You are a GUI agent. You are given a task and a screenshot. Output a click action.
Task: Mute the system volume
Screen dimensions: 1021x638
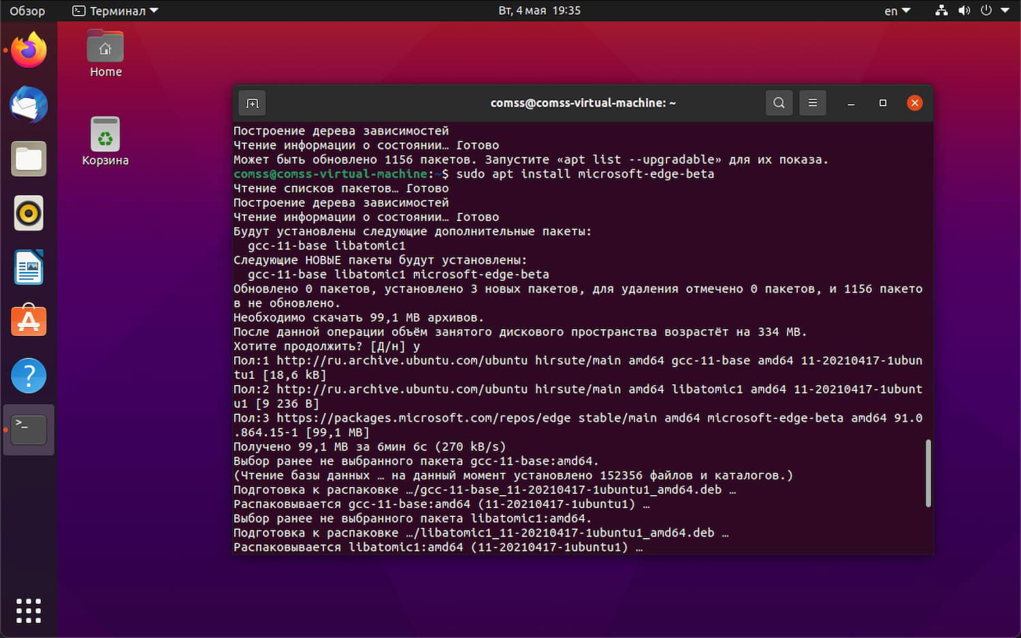tap(964, 10)
